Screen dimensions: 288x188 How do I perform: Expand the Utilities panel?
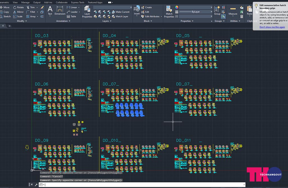tap(235, 21)
